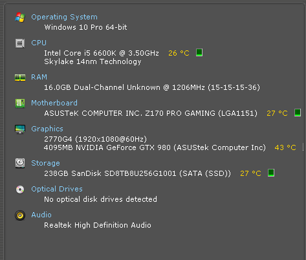
Task: Open the Operating System section heading
Action: click(64, 17)
